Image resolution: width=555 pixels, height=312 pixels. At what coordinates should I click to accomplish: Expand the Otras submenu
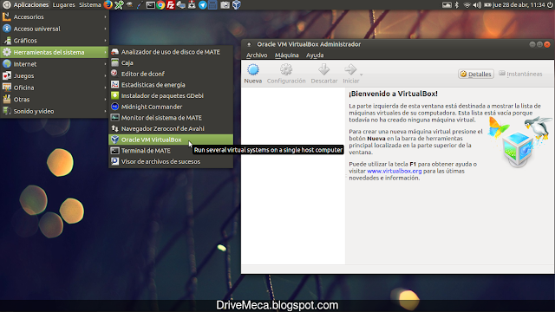[54, 100]
